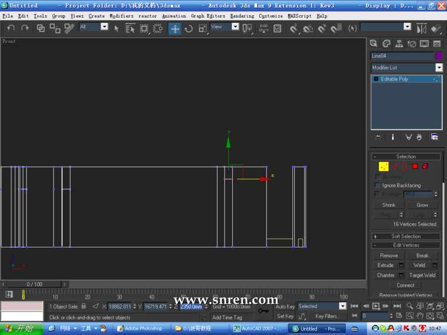The height and width of the screenshot is (335, 447).
Task: Open the Weld settings box
Action: coord(435,266)
